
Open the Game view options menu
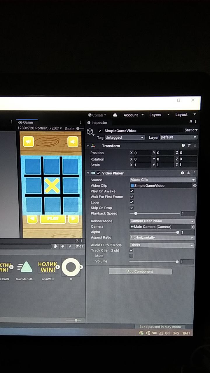click(x=80, y=122)
